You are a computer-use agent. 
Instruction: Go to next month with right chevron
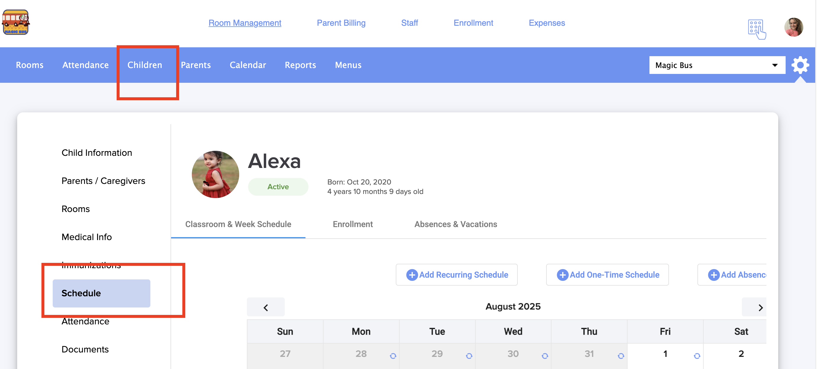(x=760, y=307)
